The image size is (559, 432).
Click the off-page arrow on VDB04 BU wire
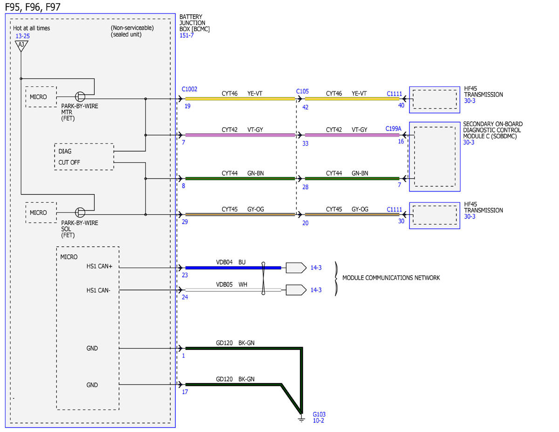click(296, 267)
